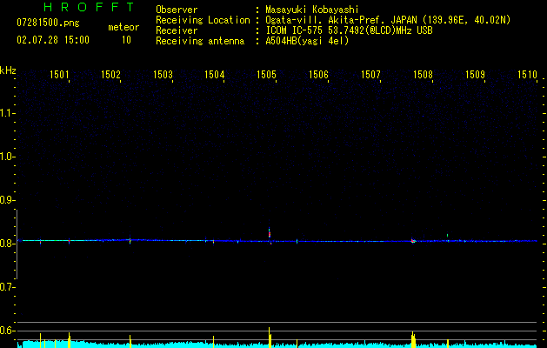The width and height of the screenshot is (547, 348).
Task: Click time marker 1505
Action: pos(266,75)
